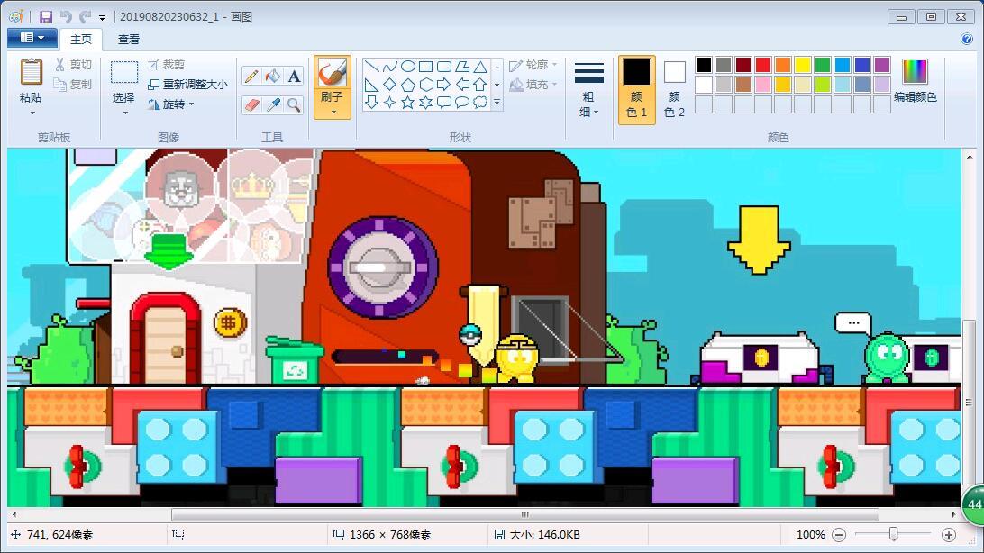Screen dimensions: 984x553
Task: Click the zoom out minus button
Action: click(x=839, y=535)
